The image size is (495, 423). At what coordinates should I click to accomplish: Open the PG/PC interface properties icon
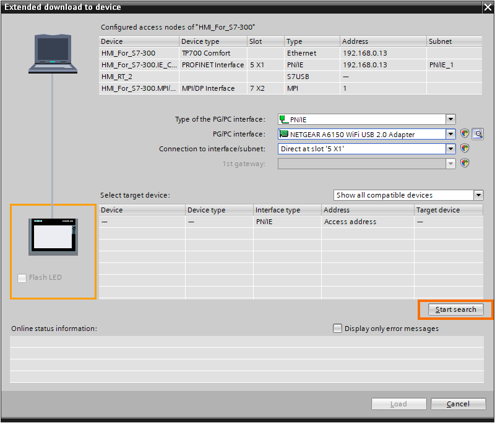tap(465, 134)
